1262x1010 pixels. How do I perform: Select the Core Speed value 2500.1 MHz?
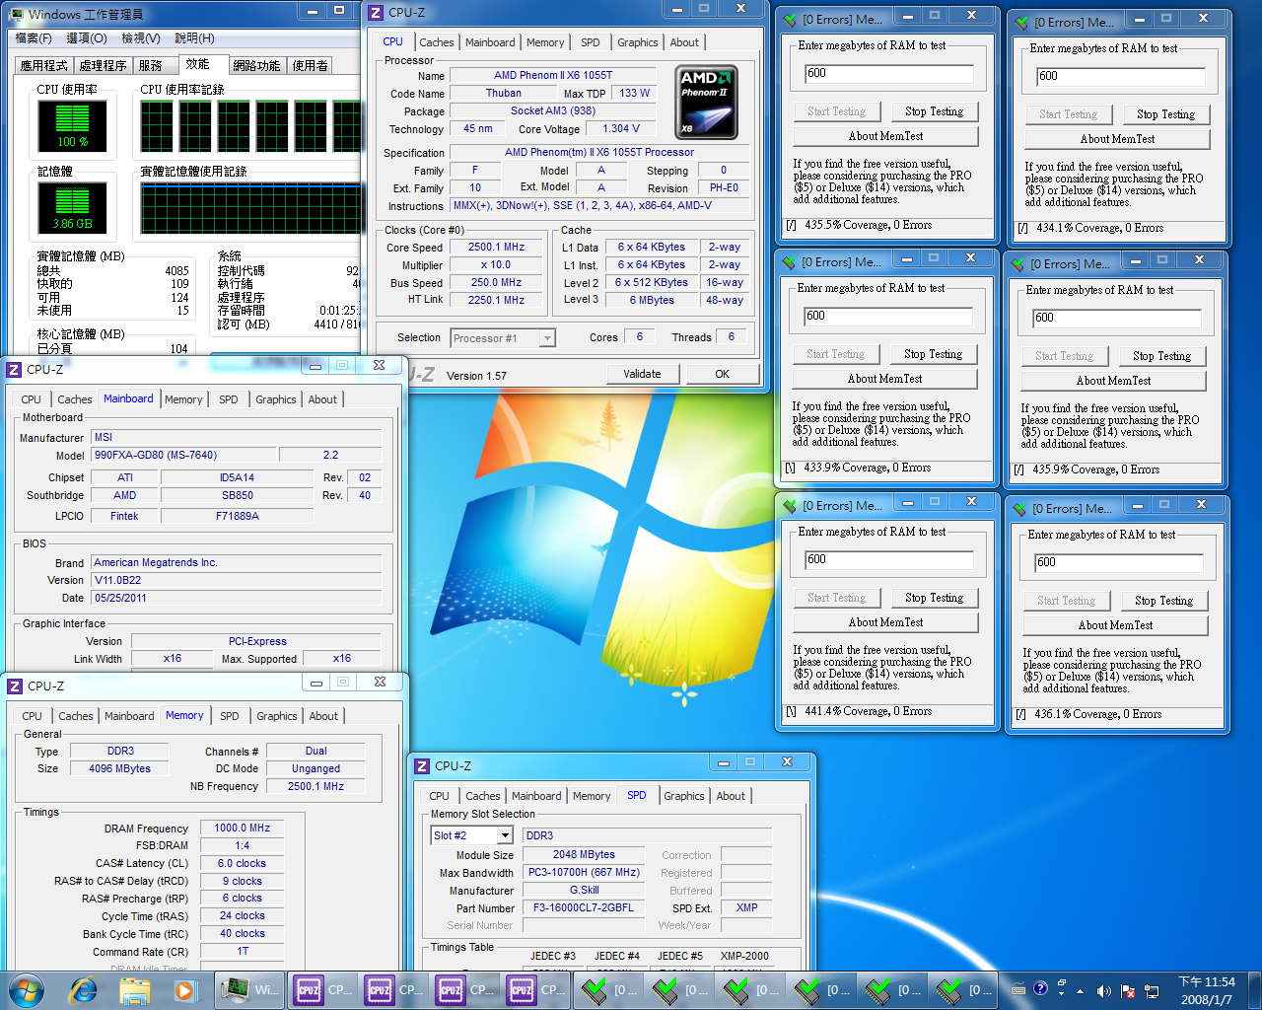pos(496,248)
